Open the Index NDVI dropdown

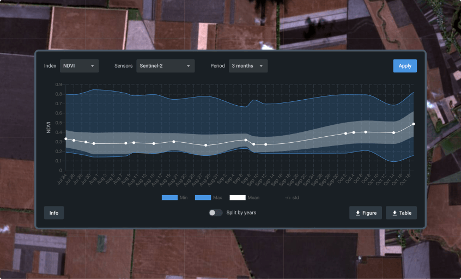pos(79,66)
